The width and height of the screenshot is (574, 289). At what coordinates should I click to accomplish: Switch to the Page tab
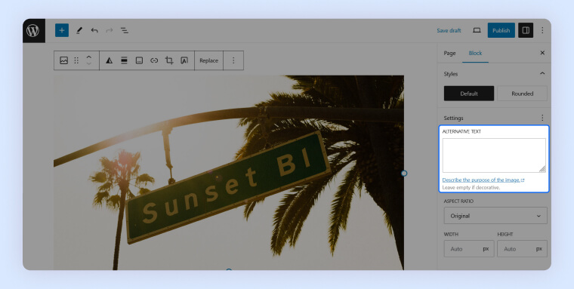coord(449,53)
